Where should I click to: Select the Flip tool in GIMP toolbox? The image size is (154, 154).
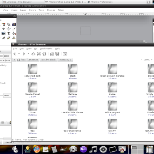(3, 33)
